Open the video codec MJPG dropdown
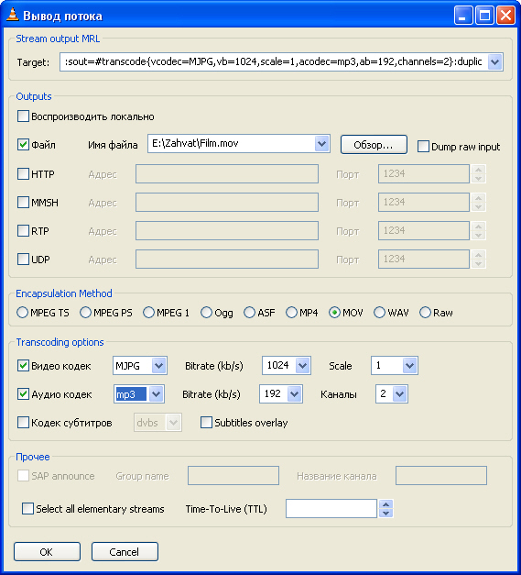521x575 pixels. click(158, 365)
